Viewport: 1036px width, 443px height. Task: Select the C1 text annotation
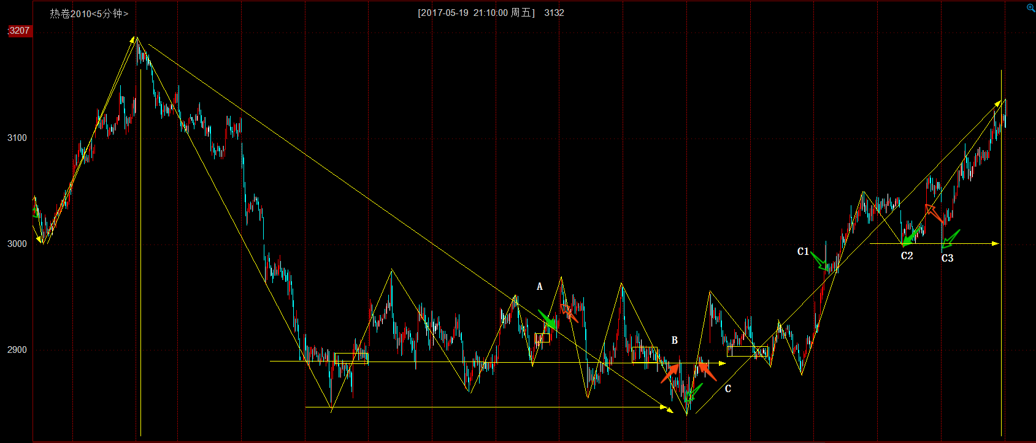[803, 252]
